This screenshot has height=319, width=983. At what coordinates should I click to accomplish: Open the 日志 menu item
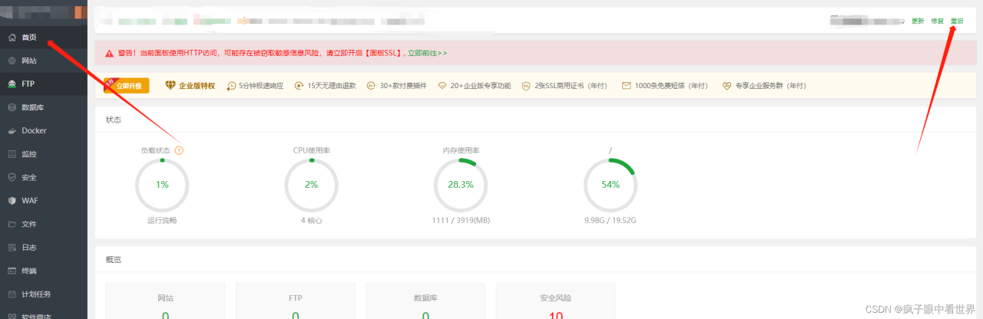[x=44, y=248]
